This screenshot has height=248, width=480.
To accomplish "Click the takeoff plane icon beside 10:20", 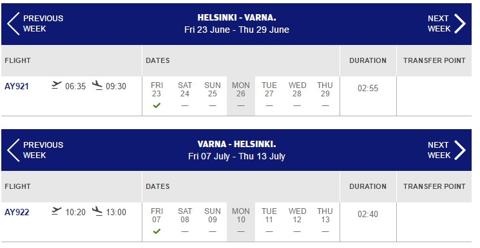I will coord(56,211).
